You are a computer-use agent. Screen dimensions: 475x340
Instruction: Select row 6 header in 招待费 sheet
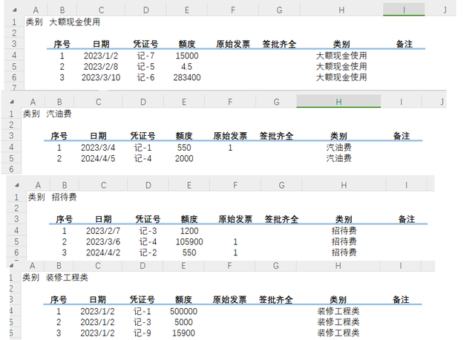coord(16,252)
